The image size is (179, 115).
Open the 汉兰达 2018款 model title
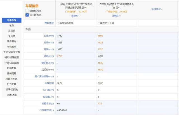tap(116, 6)
